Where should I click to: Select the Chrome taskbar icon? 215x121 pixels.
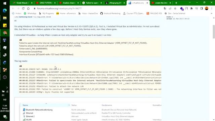[x=5, y=33]
